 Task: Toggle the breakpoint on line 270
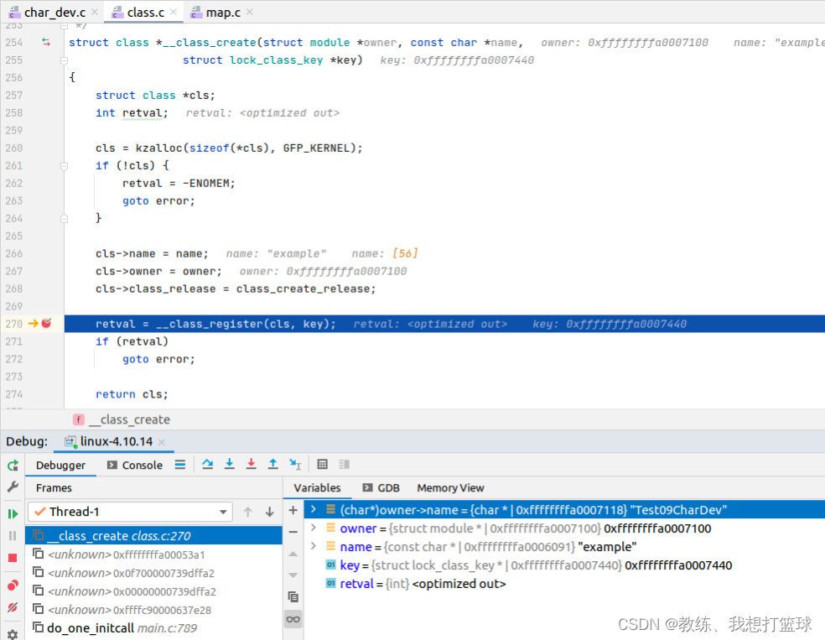tap(47, 323)
